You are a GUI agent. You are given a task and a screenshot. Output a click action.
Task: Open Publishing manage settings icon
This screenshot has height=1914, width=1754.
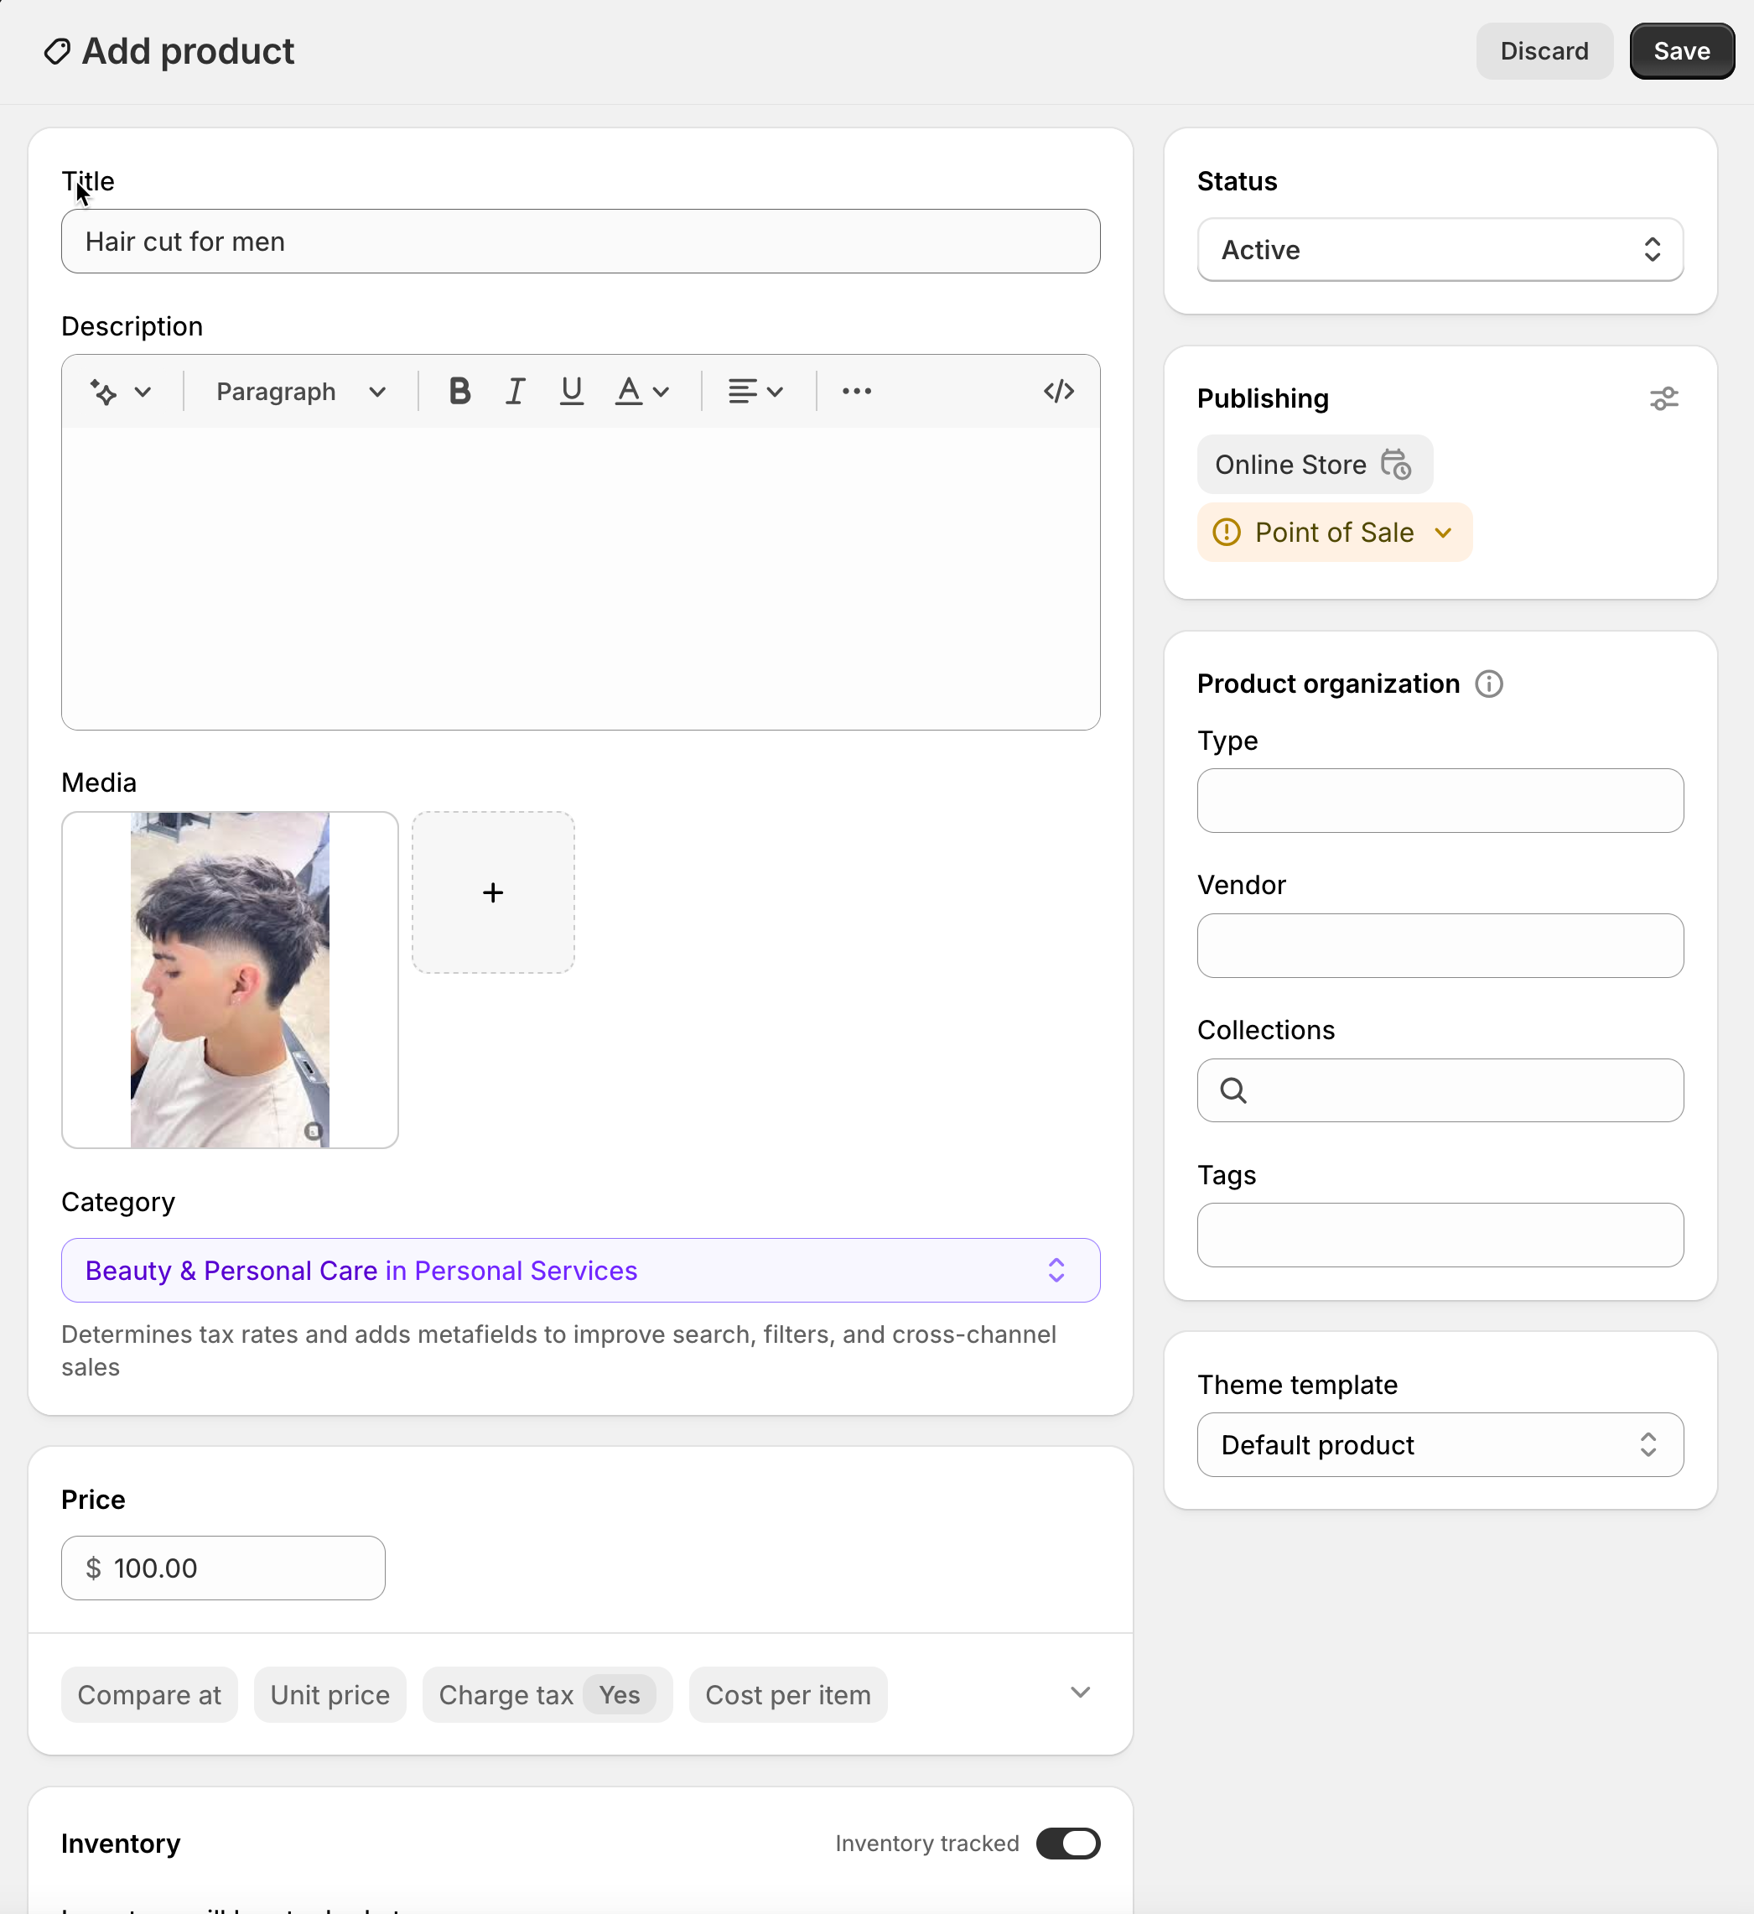[1663, 398]
